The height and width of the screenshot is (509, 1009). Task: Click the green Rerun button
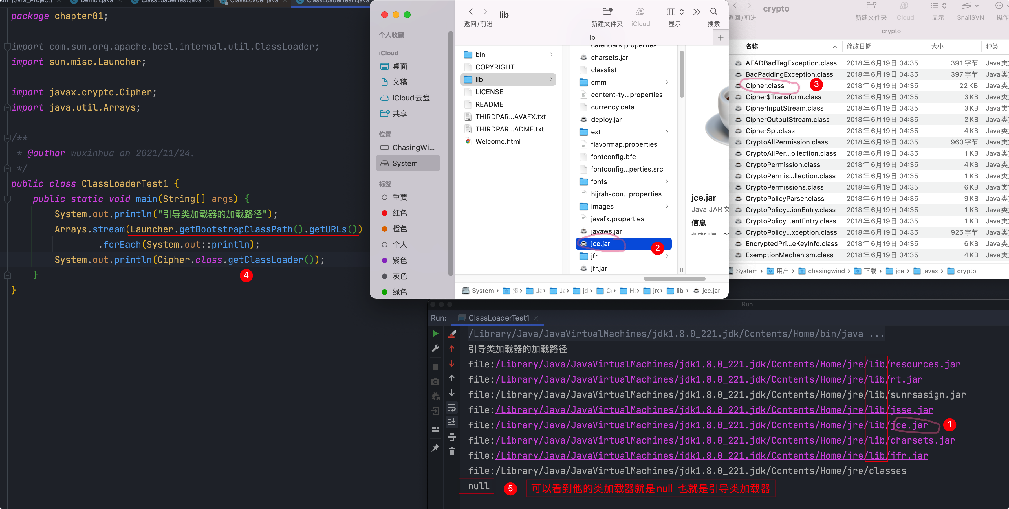436,334
